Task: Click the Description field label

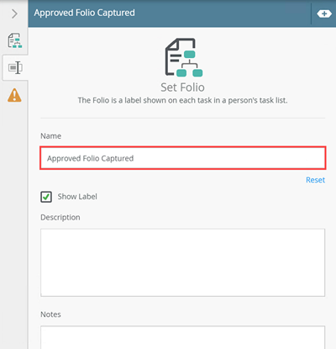Action: tap(60, 217)
